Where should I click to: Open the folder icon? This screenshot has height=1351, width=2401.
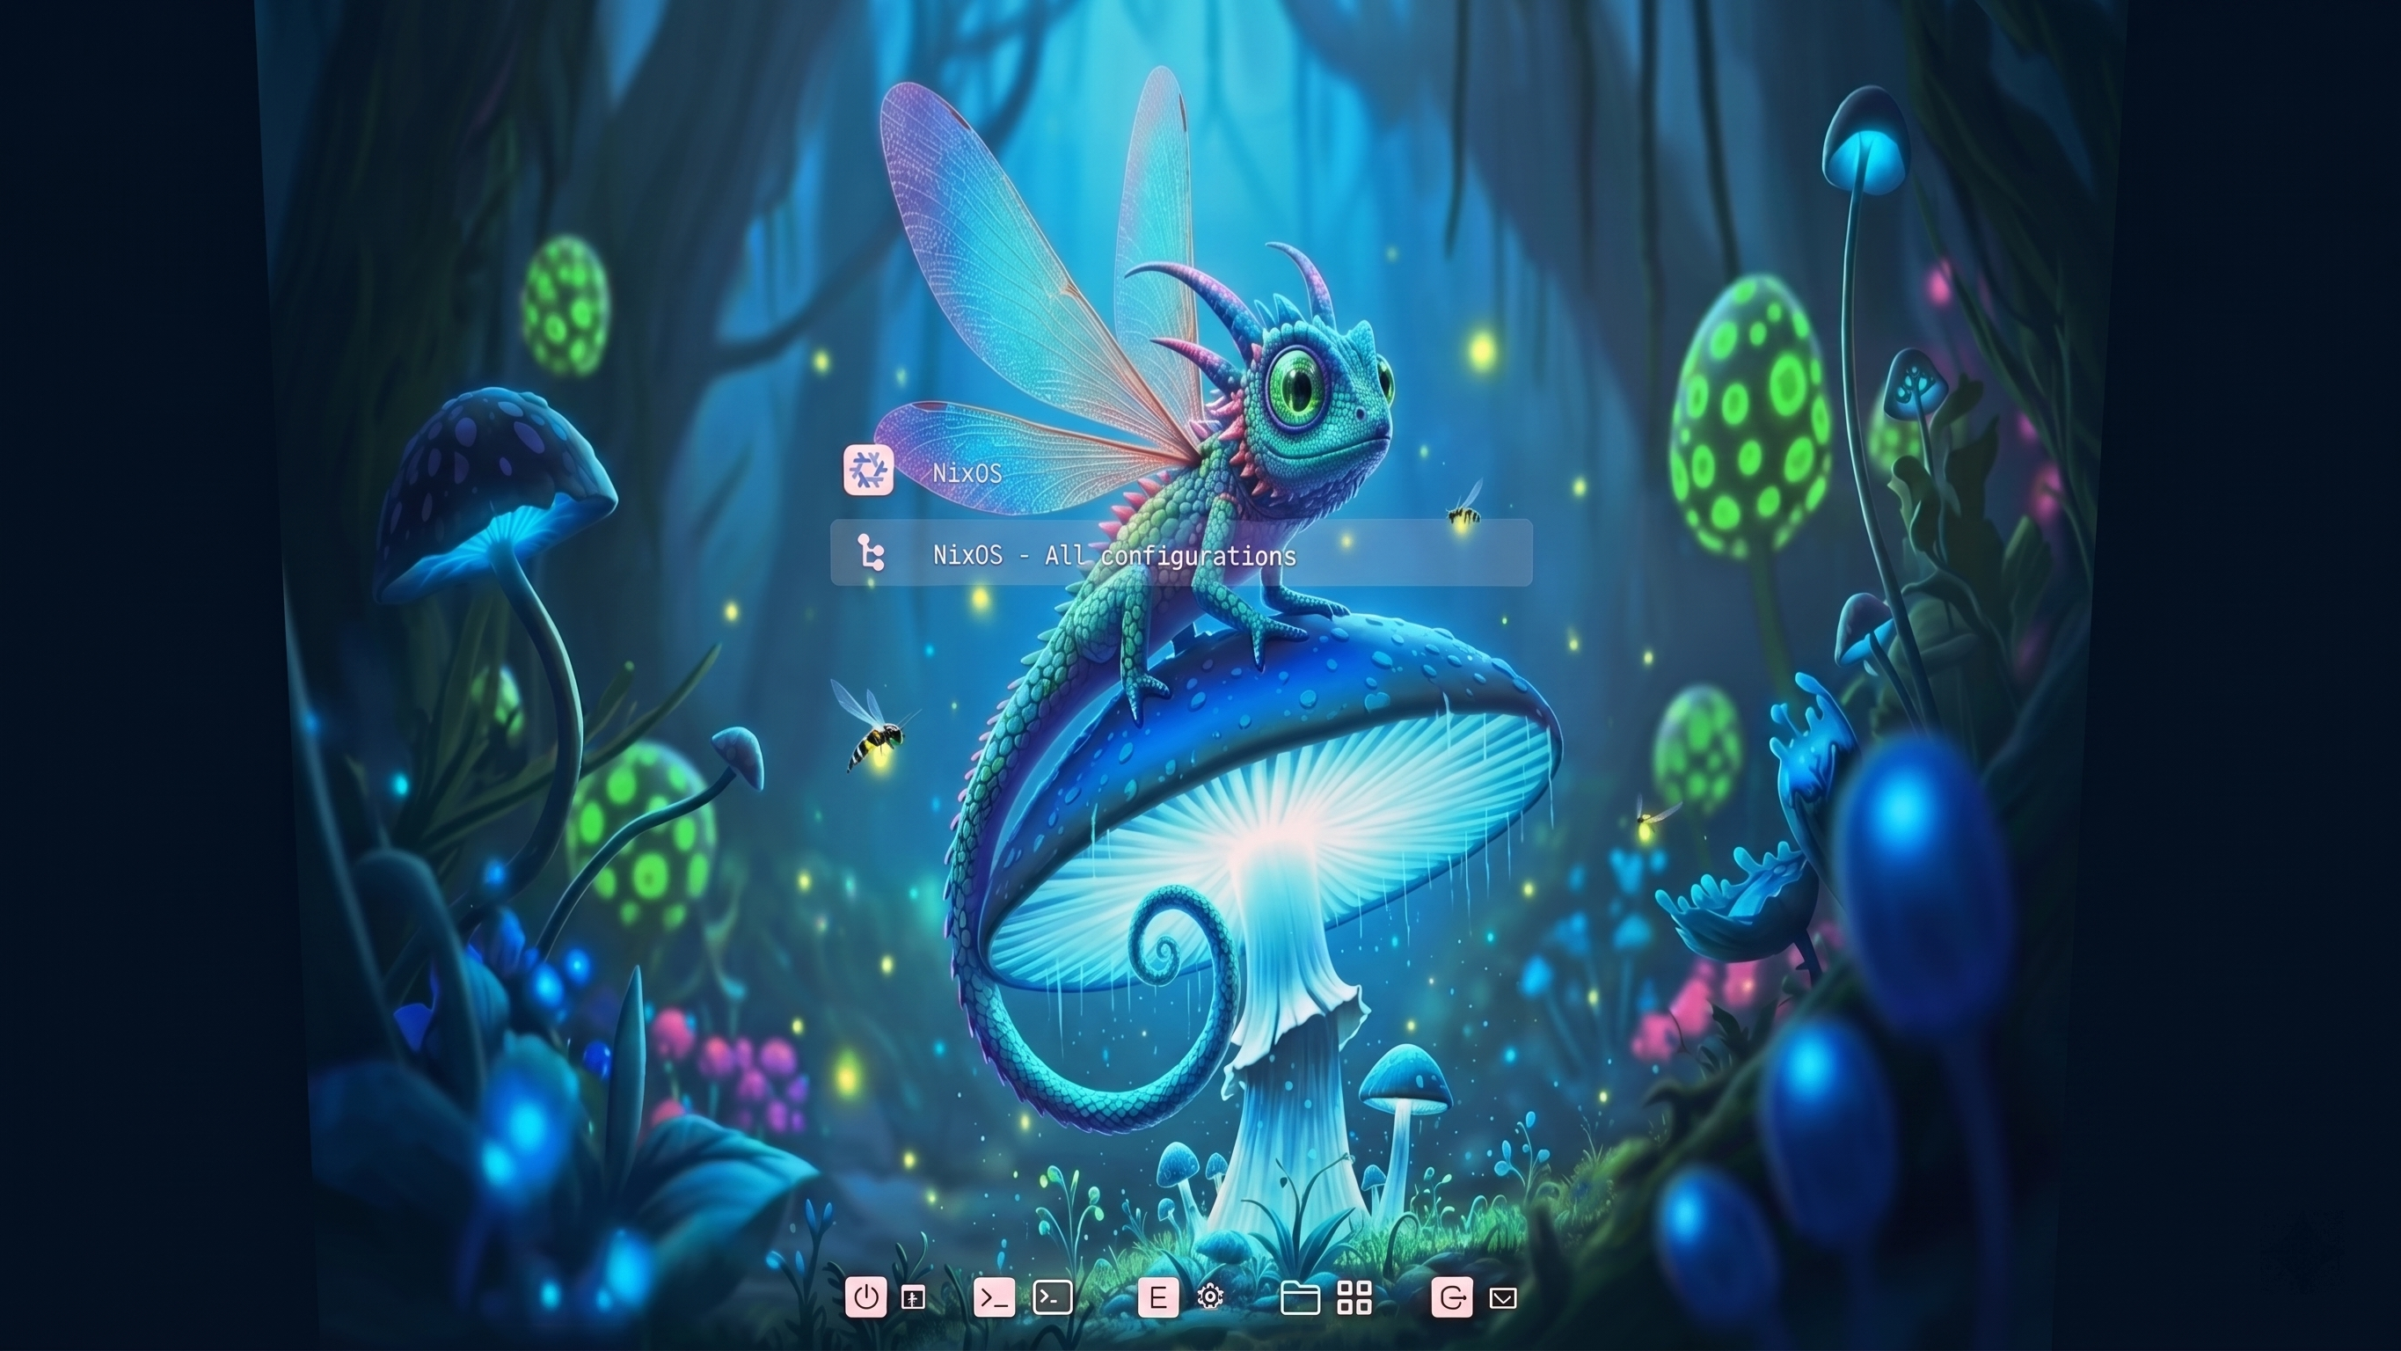click(1300, 1297)
